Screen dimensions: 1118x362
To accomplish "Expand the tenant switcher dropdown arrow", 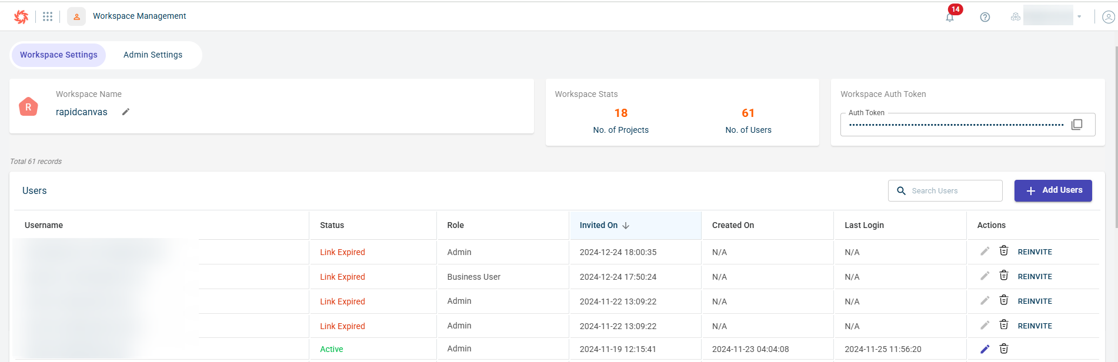I will point(1079,16).
